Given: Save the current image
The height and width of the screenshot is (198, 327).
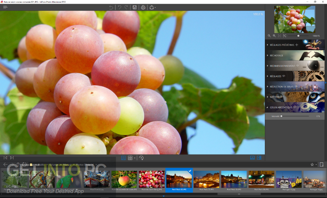Looking at the screenshot, I should (x=135, y=7).
